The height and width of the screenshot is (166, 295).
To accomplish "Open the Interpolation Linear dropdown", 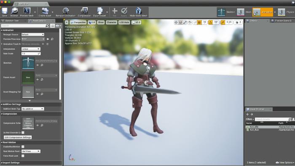I will click(31, 49).
